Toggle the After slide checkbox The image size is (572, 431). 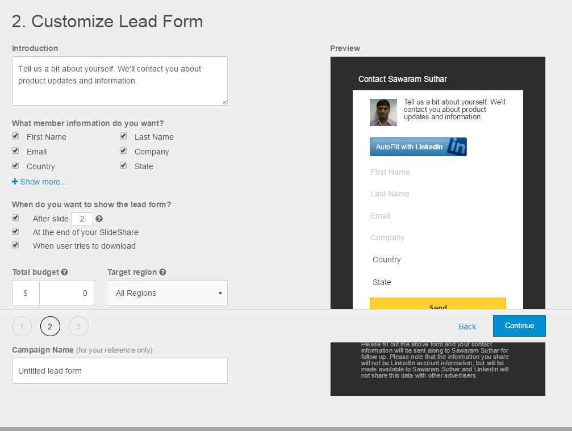pyautogui.click(x=15, y=217)
